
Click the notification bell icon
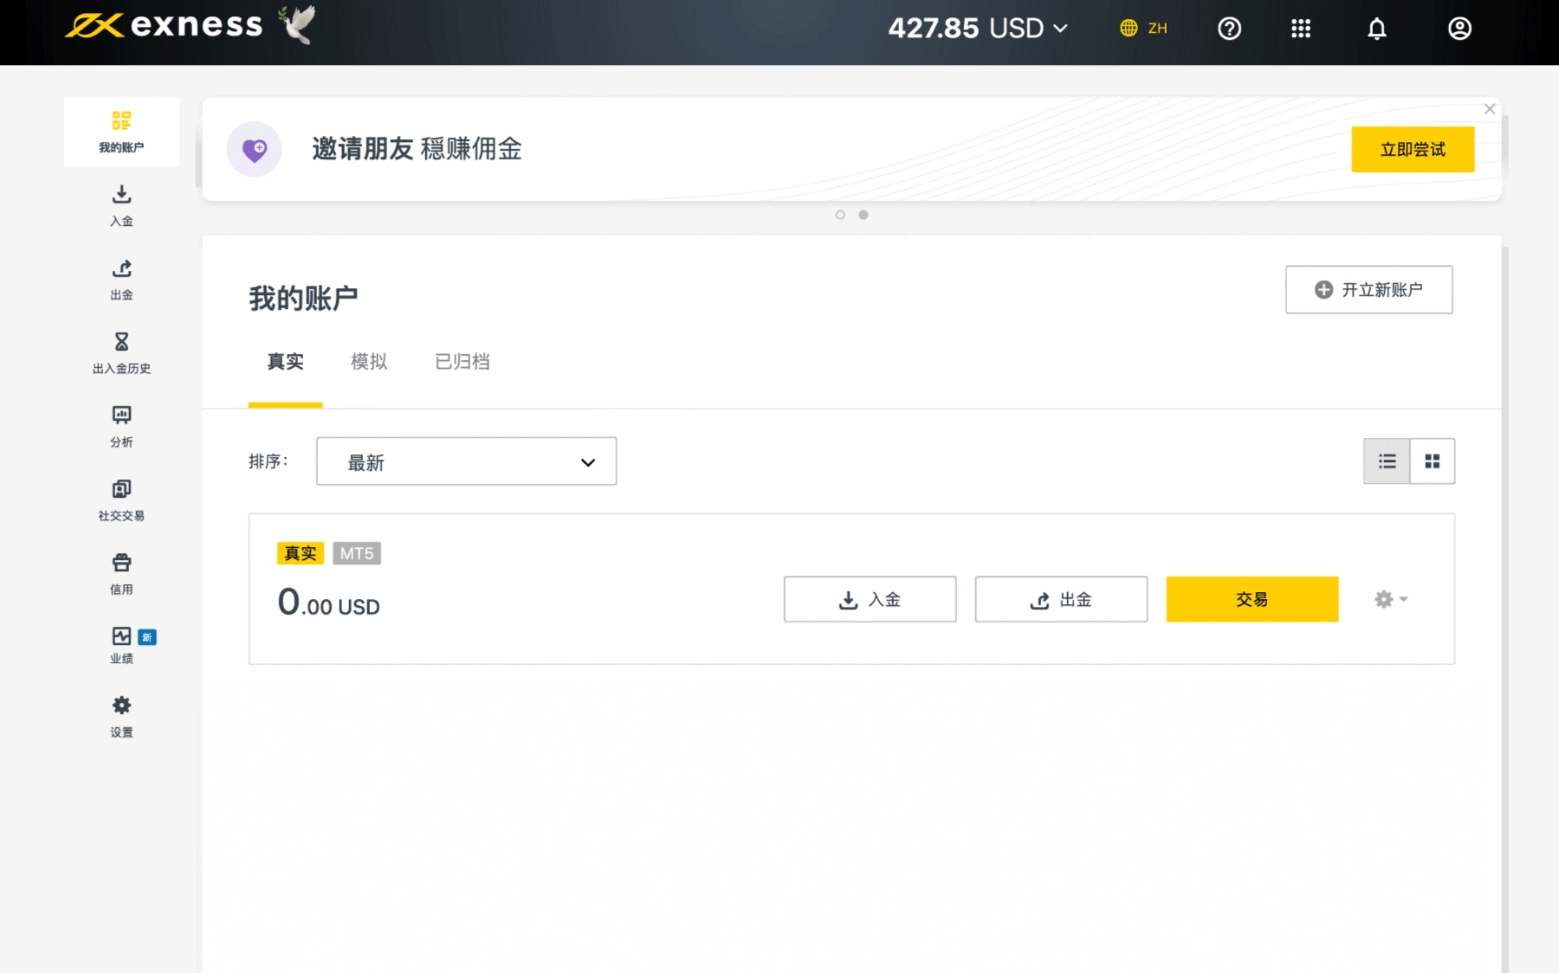pyautogui.click(x=1376, y=29)
